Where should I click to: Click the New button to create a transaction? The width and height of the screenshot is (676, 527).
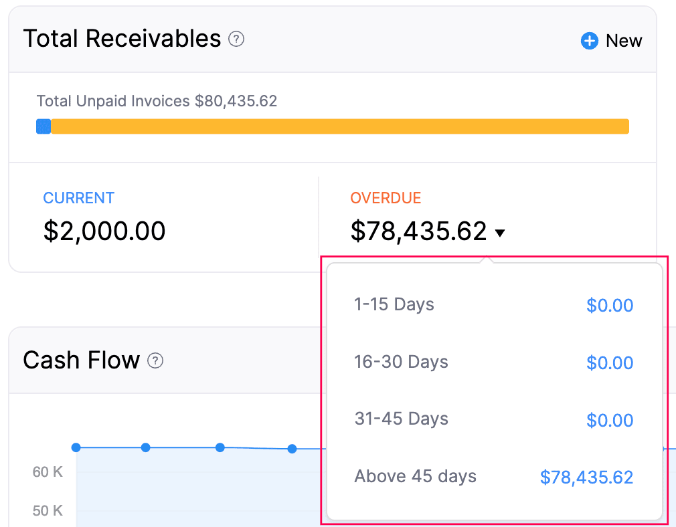pos(610,41)
